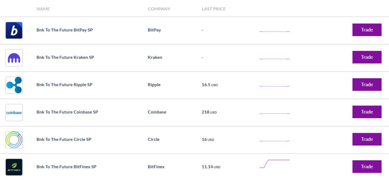Select Bnk To The Future Coinbase SP
Image resolution: width=389 pixels, height=180 pixels.
tap(67, 112)
